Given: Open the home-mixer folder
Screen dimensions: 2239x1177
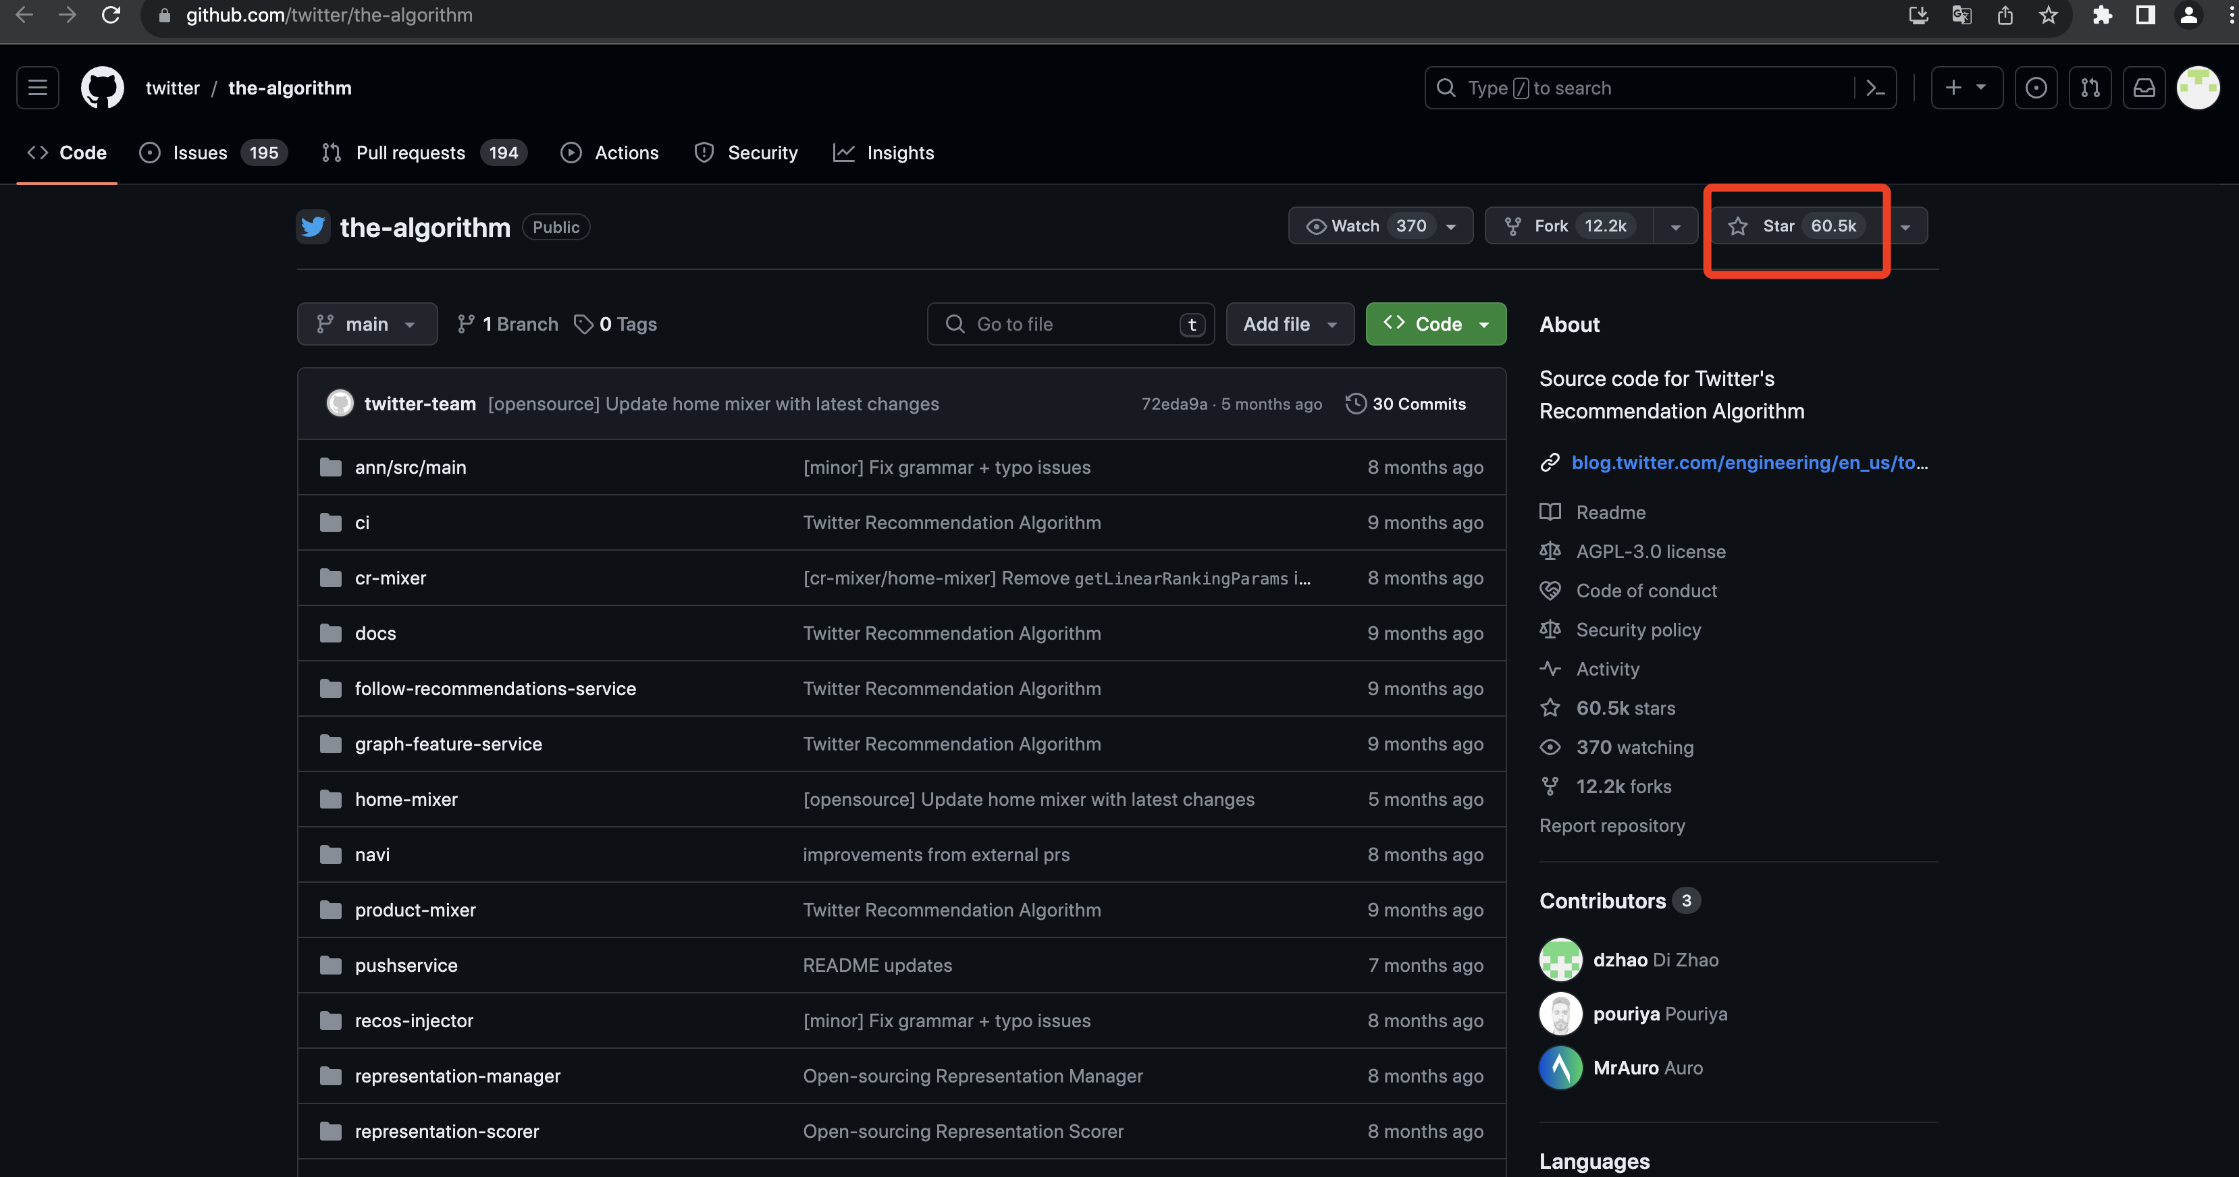Looking at the screenshot, I should (x=406, y=799).
